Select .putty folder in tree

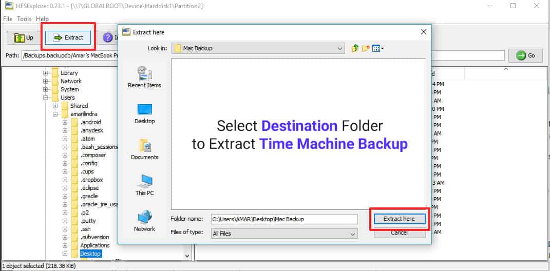point(88,221)
